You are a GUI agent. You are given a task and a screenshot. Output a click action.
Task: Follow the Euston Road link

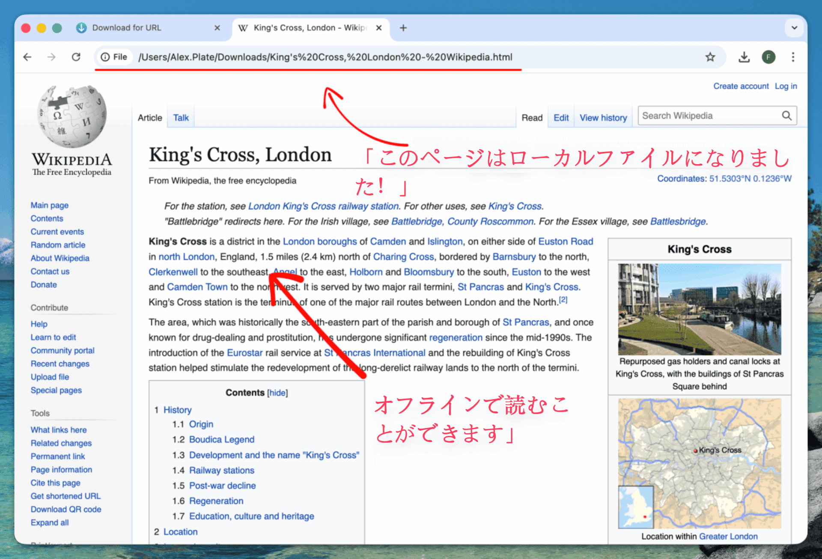(566, 241)
